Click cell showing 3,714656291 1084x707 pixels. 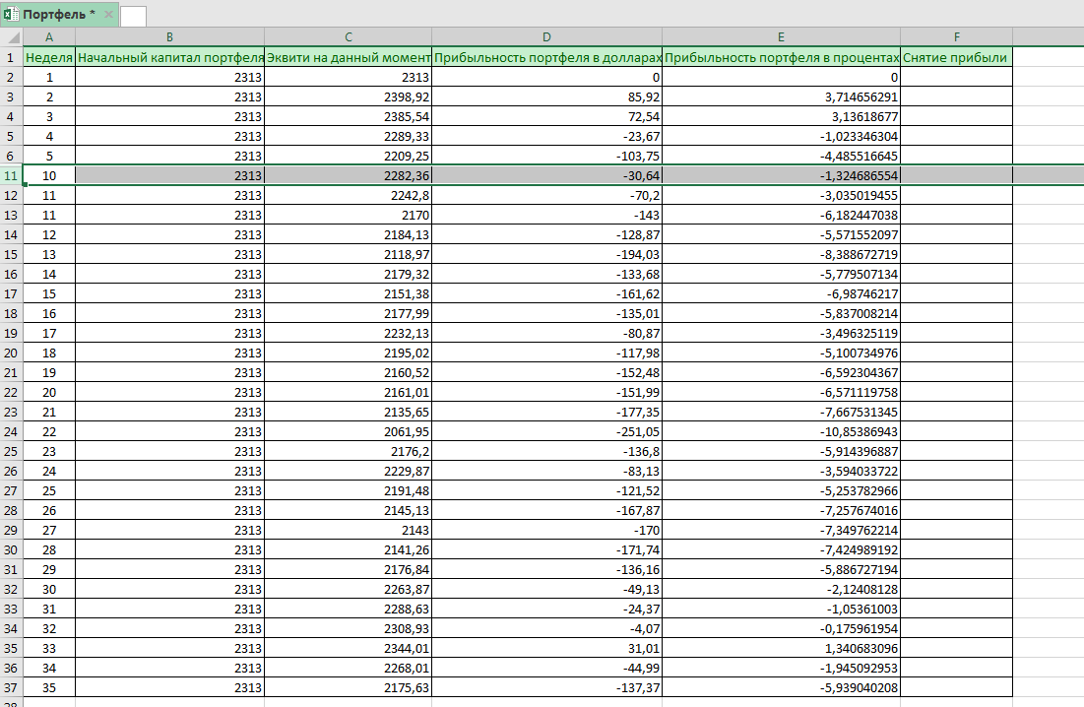(x=782, y=96)
